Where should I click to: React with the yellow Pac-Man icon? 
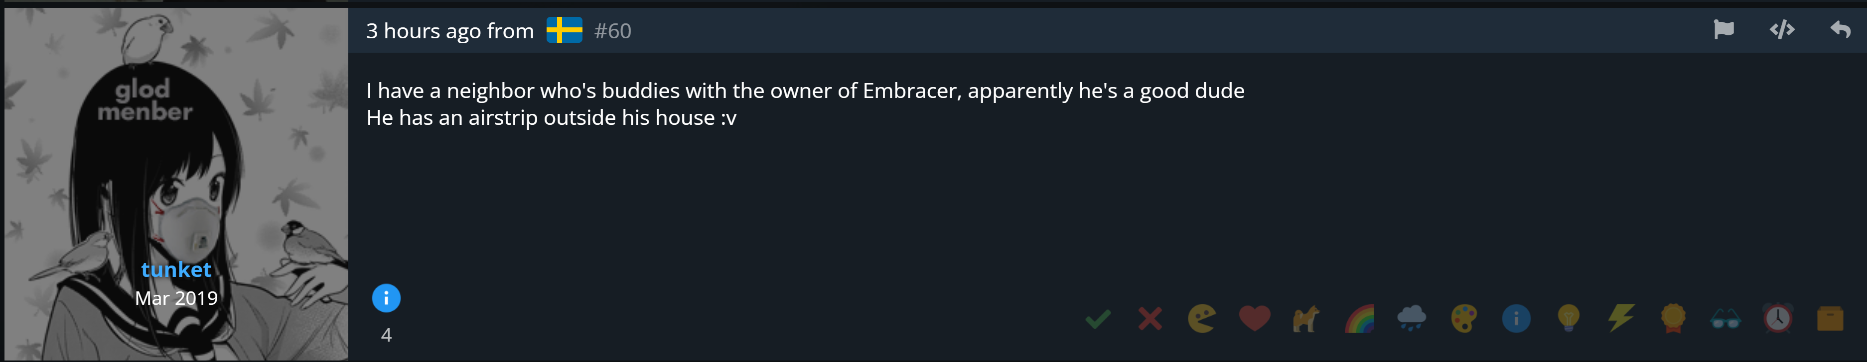[x=1202, y=319]
